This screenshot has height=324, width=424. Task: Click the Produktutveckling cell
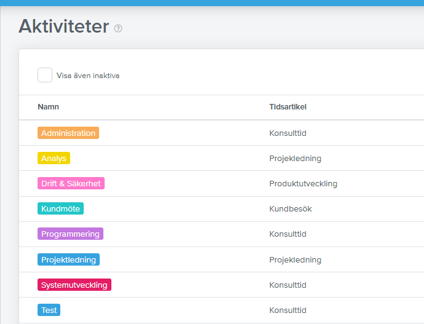[303, 183]
